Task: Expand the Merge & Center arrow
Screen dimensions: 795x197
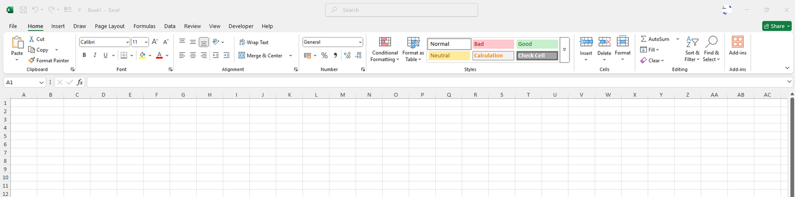Action: click(291, 55)
